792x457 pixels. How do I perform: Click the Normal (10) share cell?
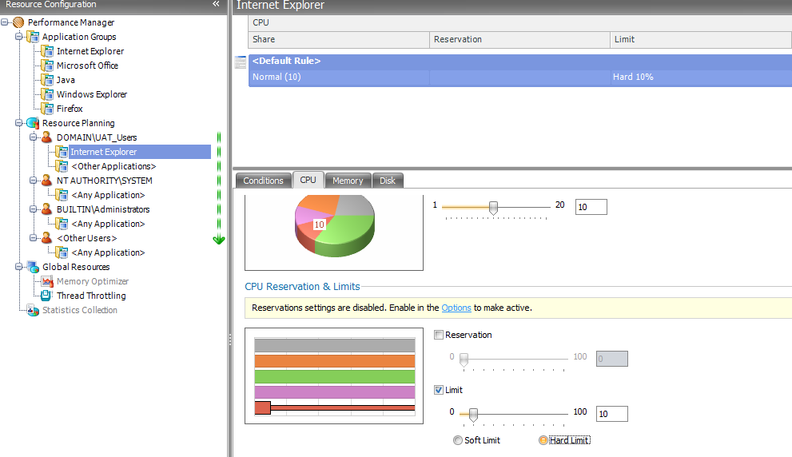coord(339,77)
